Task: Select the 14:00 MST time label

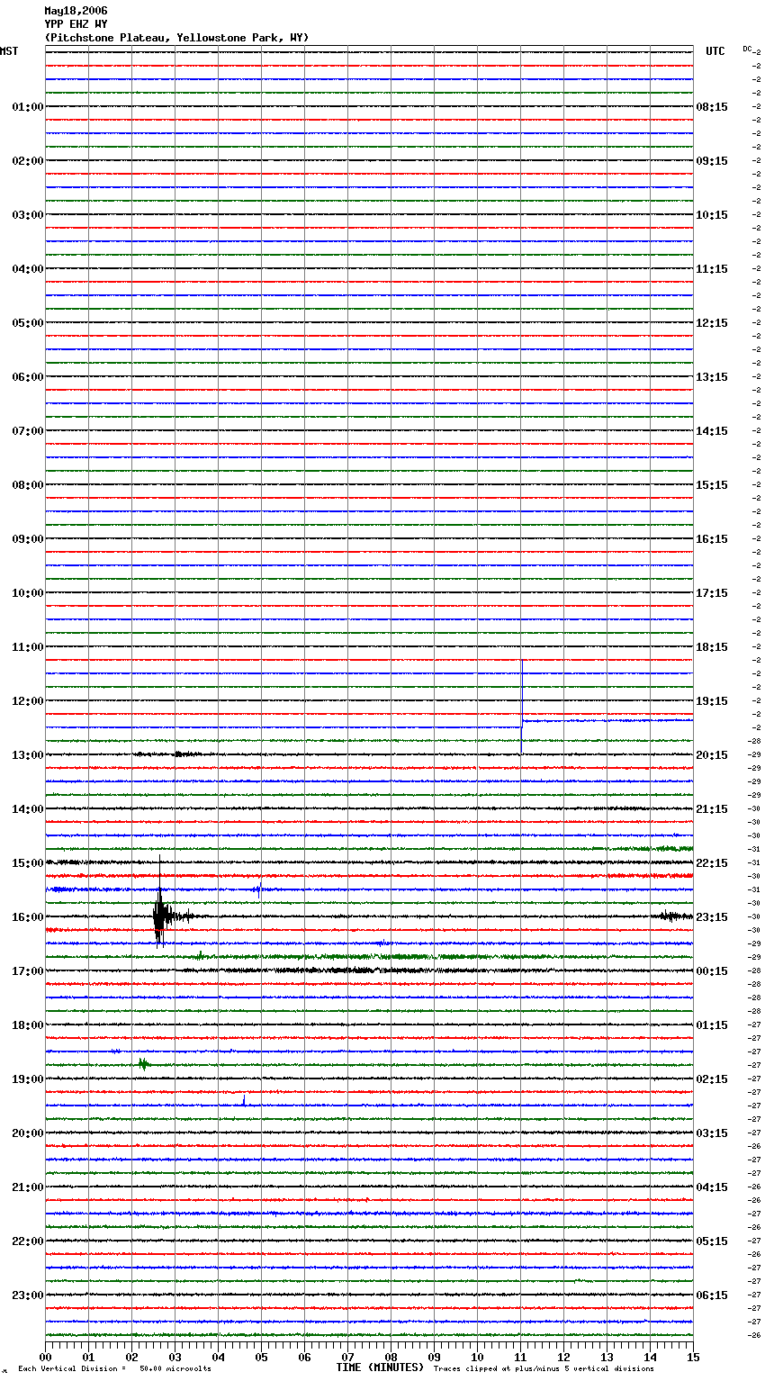Action: click(28, 809)
